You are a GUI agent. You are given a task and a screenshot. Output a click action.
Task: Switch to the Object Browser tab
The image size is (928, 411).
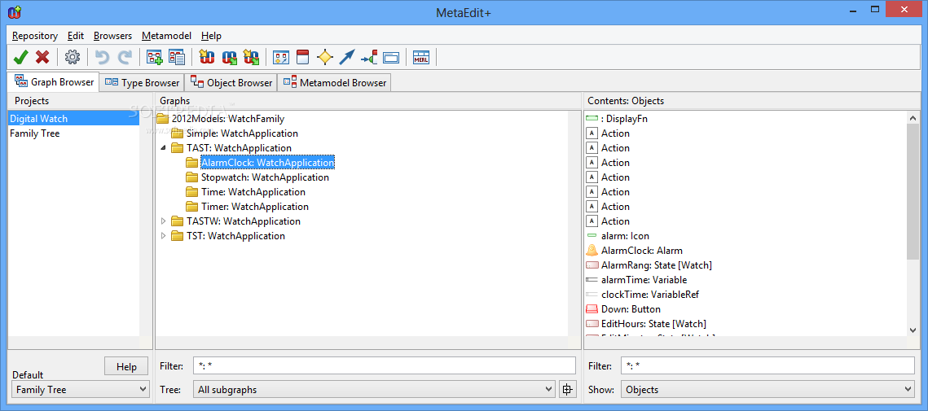pyautogui.click(x=231, y=83)
